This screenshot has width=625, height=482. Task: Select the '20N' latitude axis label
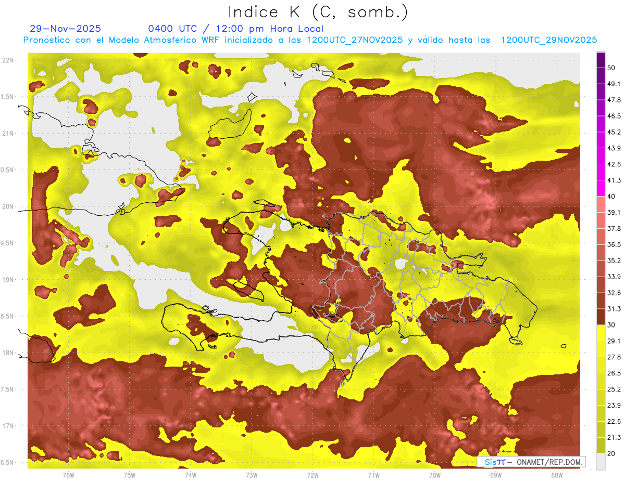8,206
